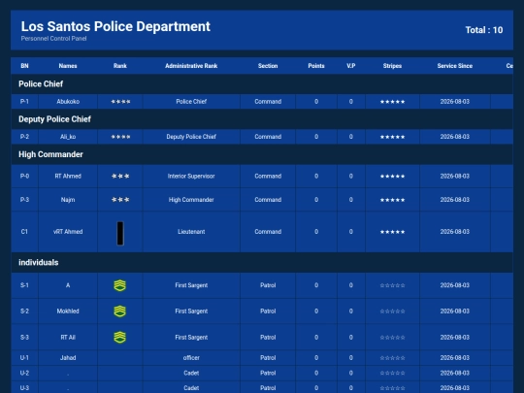Select the name Najm
The height and width of the screenshot is (393, 524).
pyautogui.click(x=68, y=200)
